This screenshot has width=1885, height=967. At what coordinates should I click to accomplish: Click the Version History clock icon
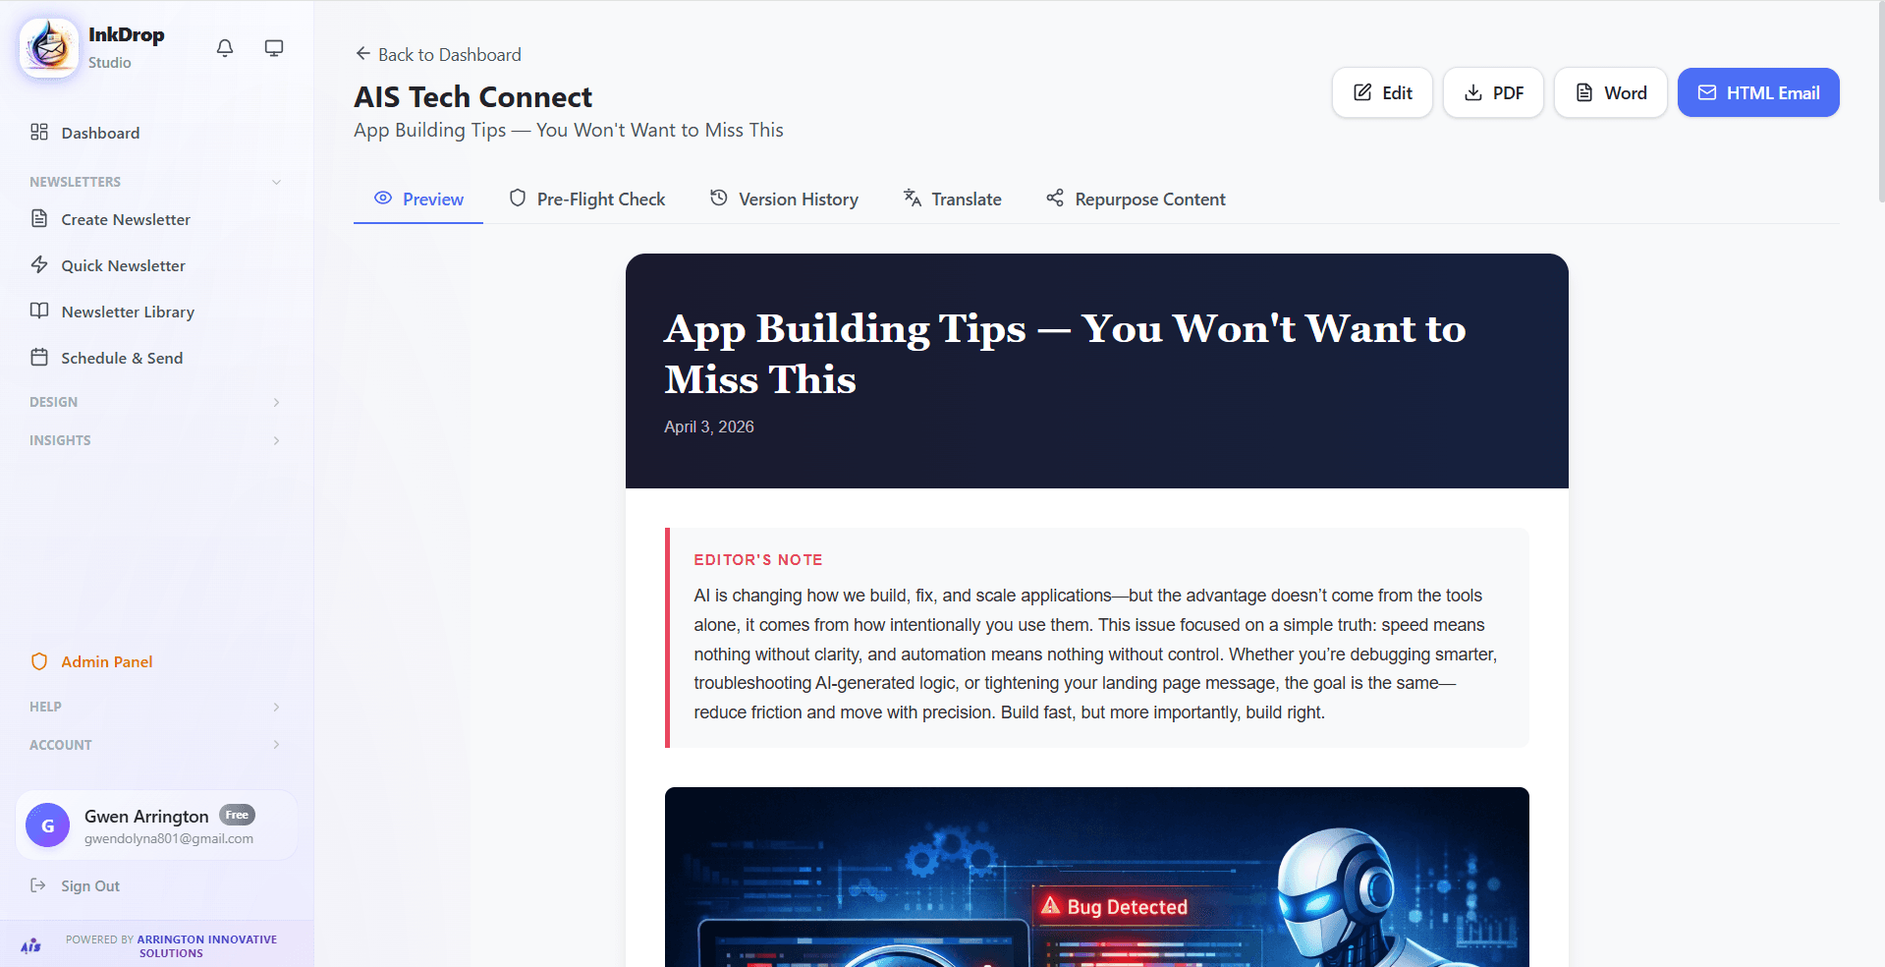pyautogui.click(x=719, y=199)
